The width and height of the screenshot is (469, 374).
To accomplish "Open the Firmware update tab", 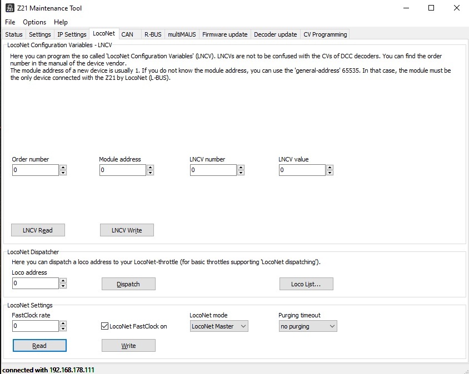I will [x=225, y=34].
